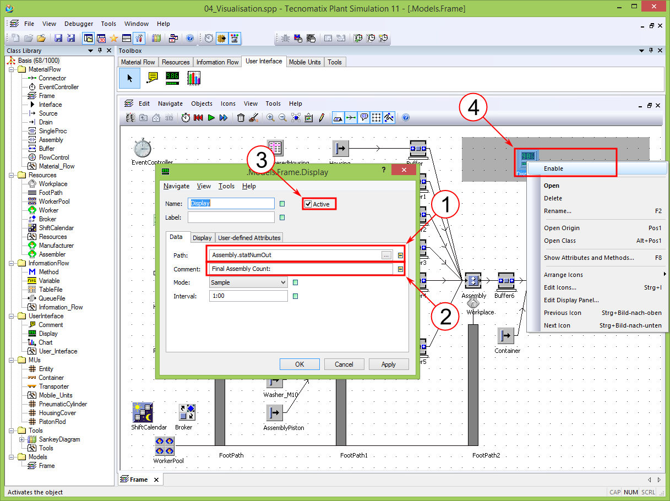Viewport: 670px width, 501px height.
Task: Open the Mode dropdown showing Sample
Action: (248, 282)
